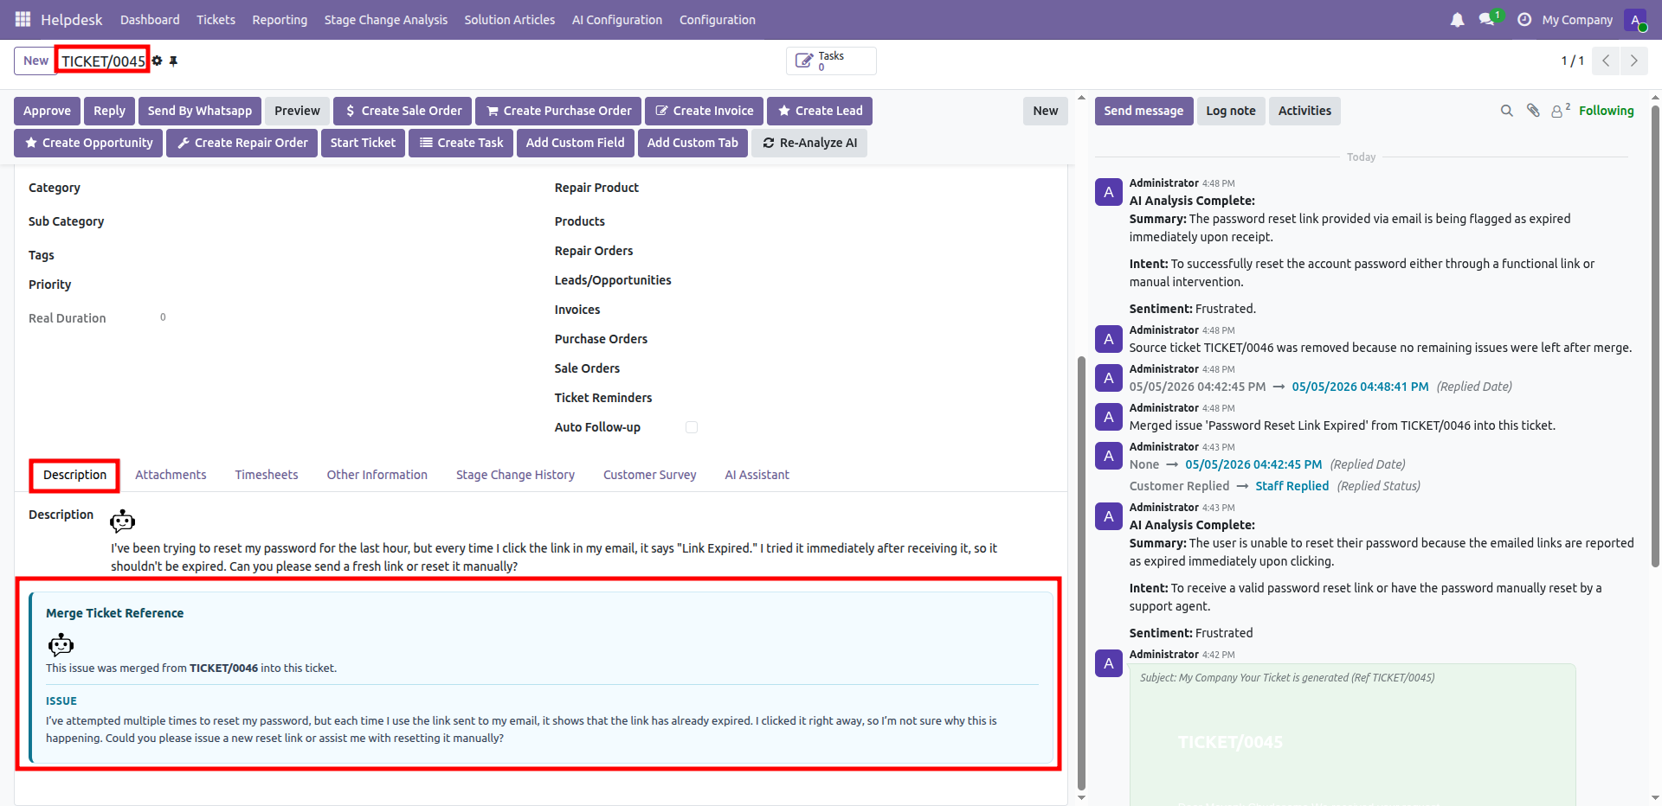Click the Activities button
Viewport: 1662px width, 806px height.
pyautogui.click(x=1304, y=111)
